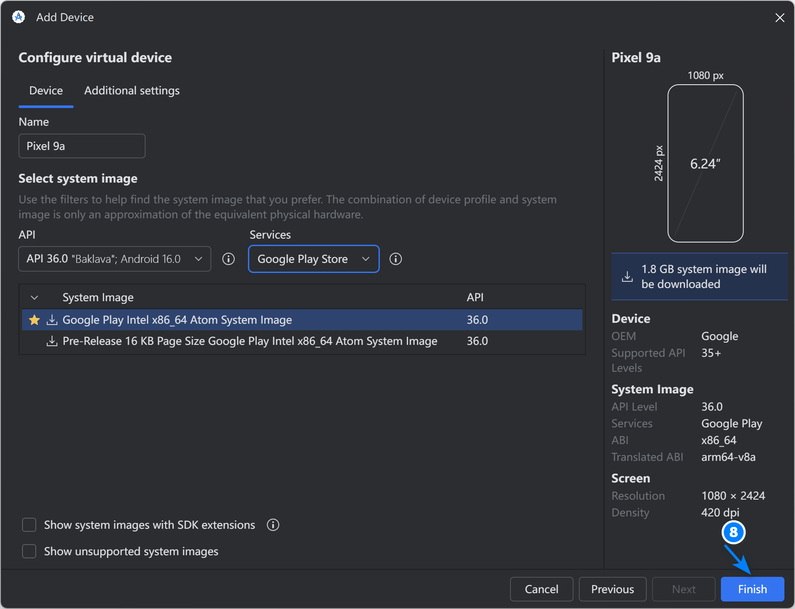Viewport: 795px width, 609px height.
Task: Select the Device tab
Action: coord(46,90)
